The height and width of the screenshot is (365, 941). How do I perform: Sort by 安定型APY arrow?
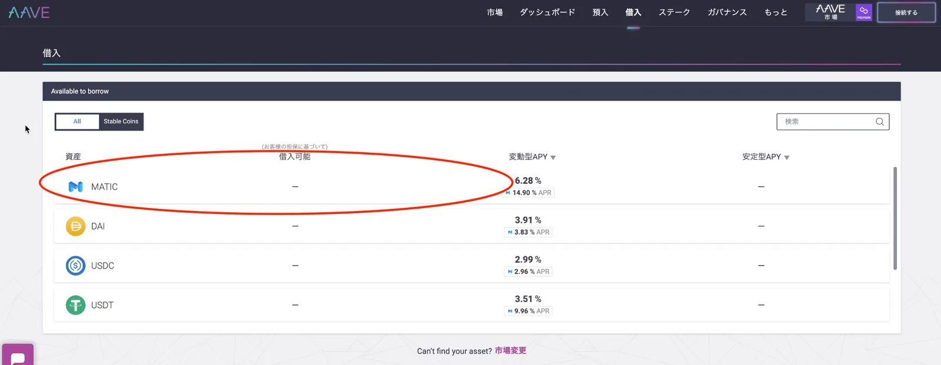tap(787, 158)
